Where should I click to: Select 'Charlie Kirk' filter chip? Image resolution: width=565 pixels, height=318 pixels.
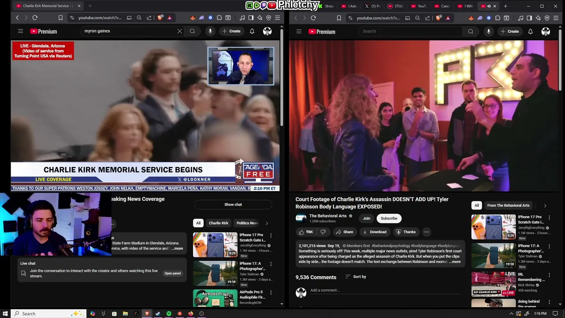click(x=218, y=223)
